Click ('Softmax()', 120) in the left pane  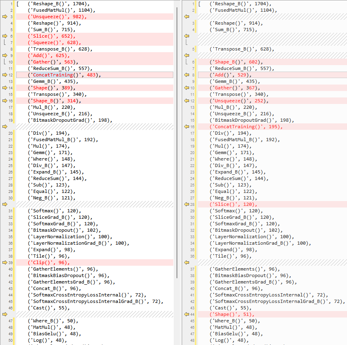(x=54, y=211)
